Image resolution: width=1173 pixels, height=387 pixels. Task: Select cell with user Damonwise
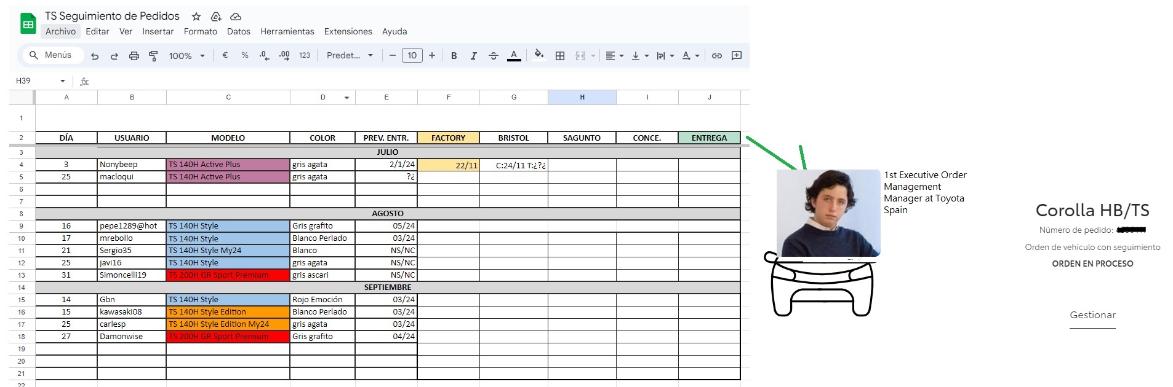point(132,337)
